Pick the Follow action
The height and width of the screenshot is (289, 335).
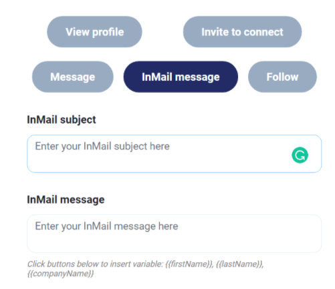(x=282, y=77)
